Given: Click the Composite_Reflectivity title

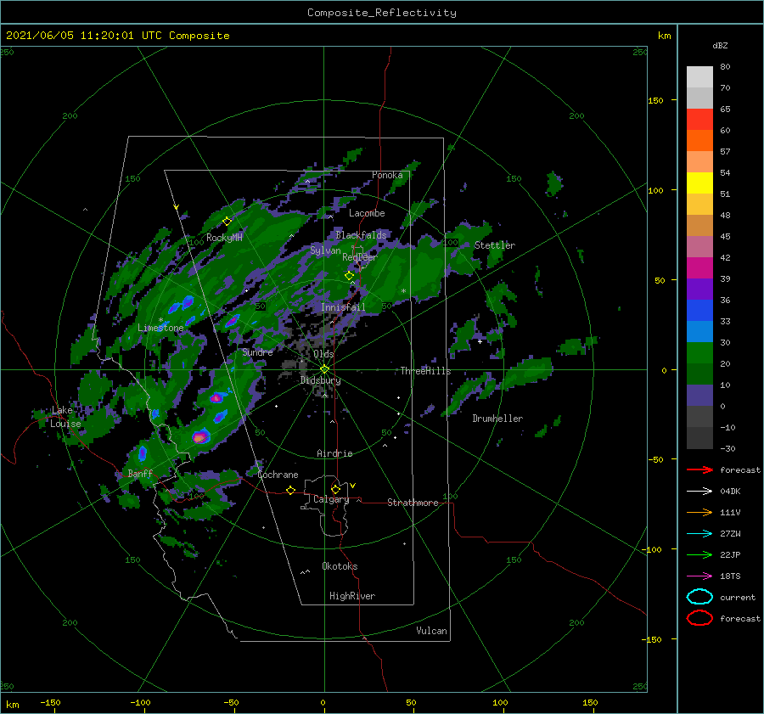Looking at the screenshot, I should pos(382,13).
